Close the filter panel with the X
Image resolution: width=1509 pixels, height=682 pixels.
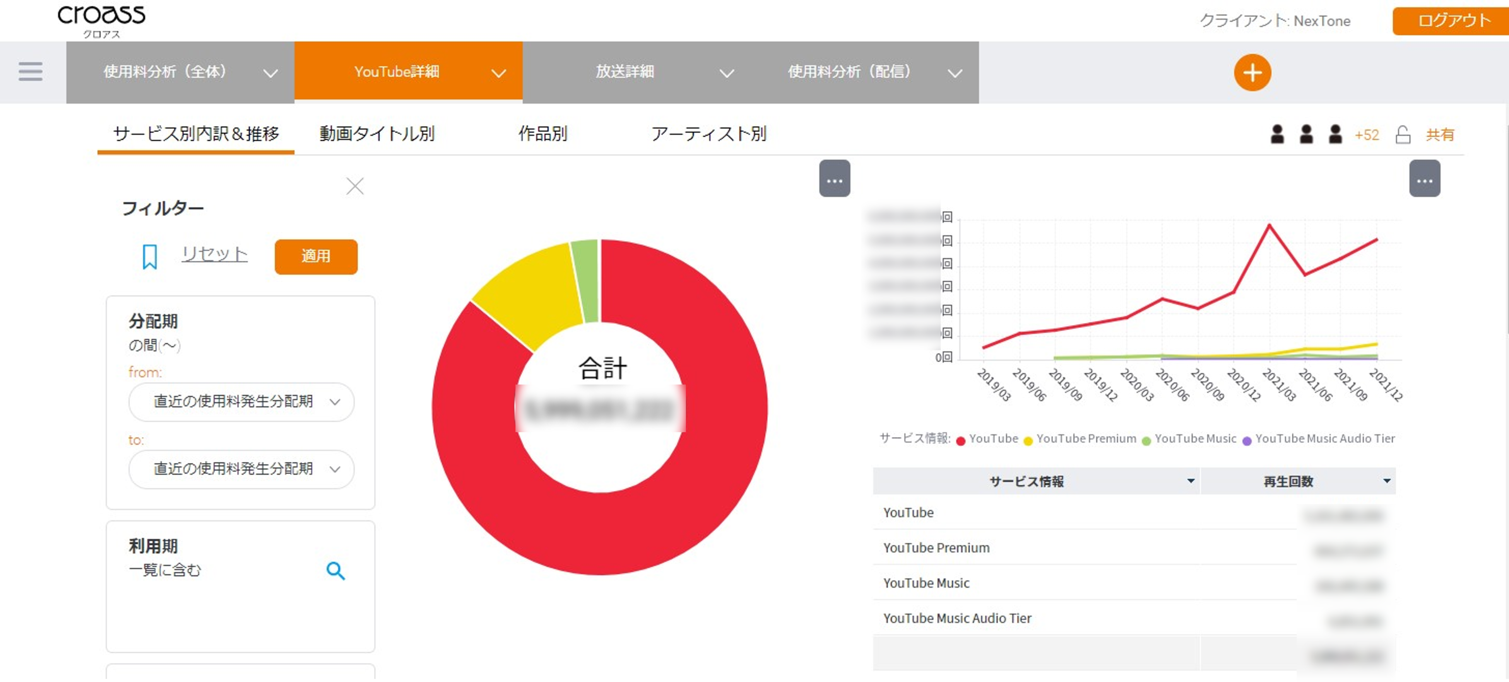355,186
